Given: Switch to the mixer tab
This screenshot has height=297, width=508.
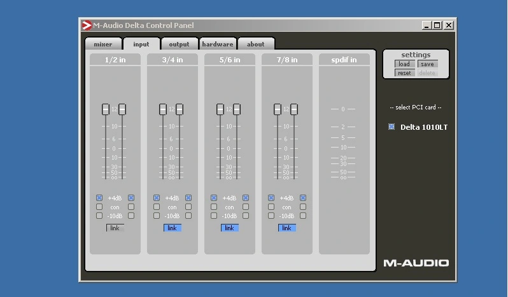Looking at the screenshot, I should (x=103, y=44).
